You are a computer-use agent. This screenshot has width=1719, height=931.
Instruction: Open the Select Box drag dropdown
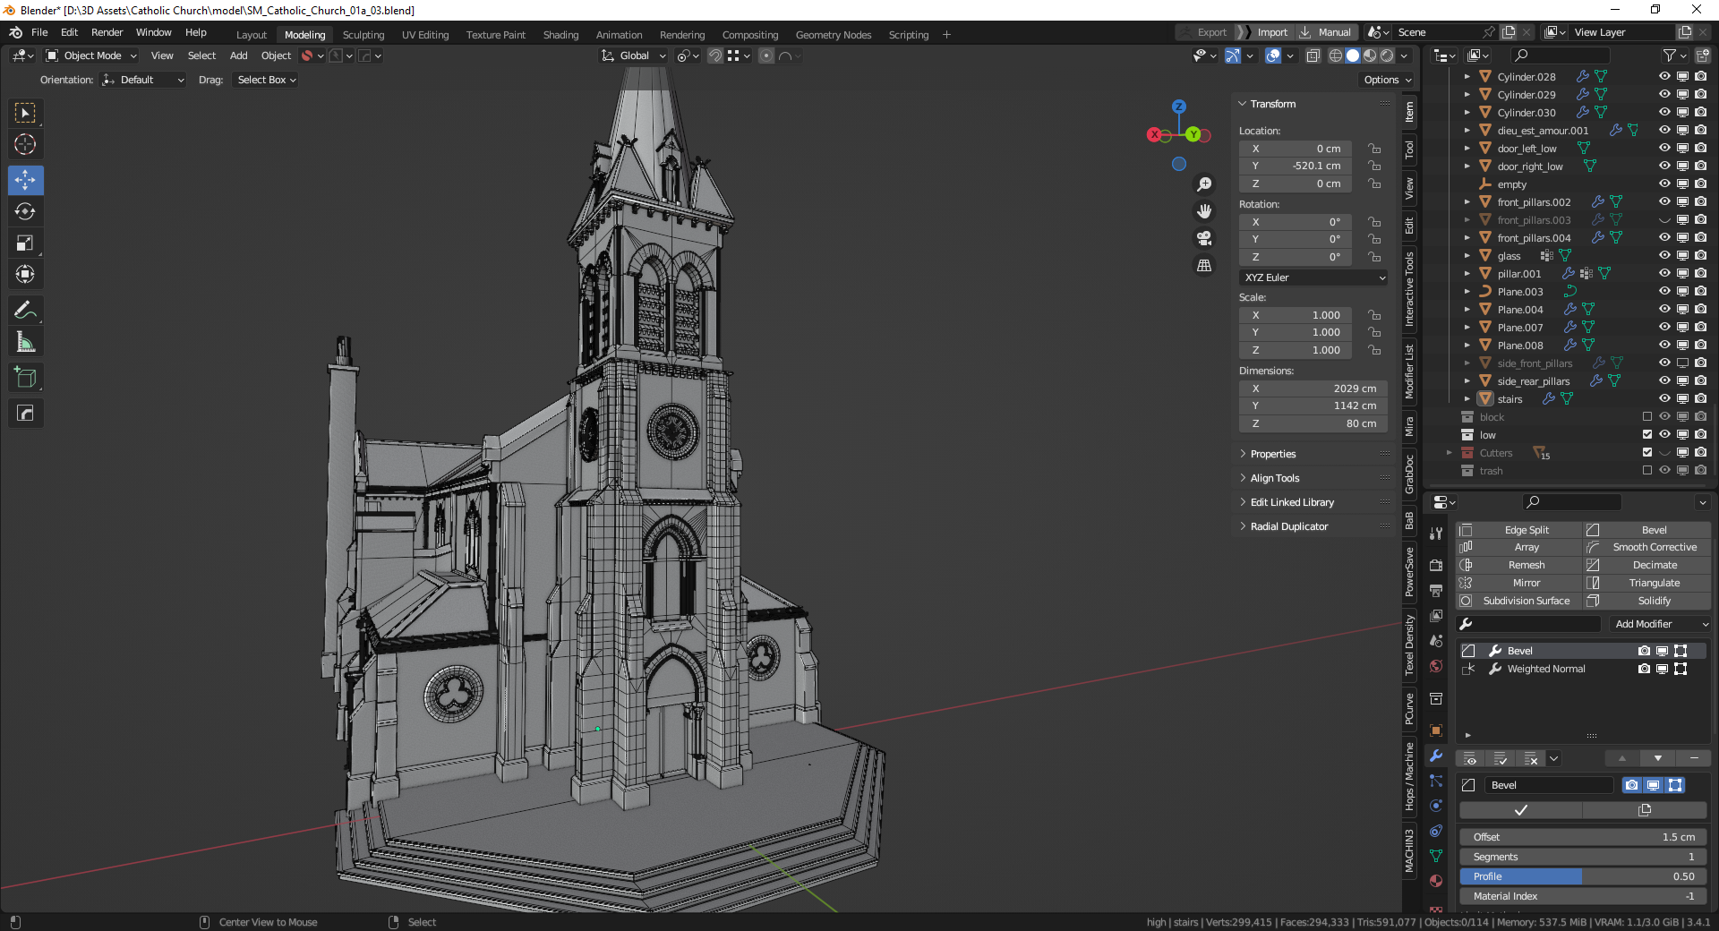coord(266,80)
